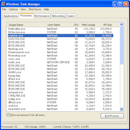130x130 pixels.
Task: Switch to the Performance tab
Action: pos(42,16)
